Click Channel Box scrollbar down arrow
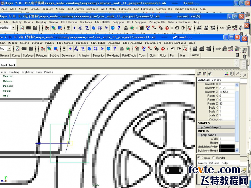The image size is (251, 188). coord(237,150)
